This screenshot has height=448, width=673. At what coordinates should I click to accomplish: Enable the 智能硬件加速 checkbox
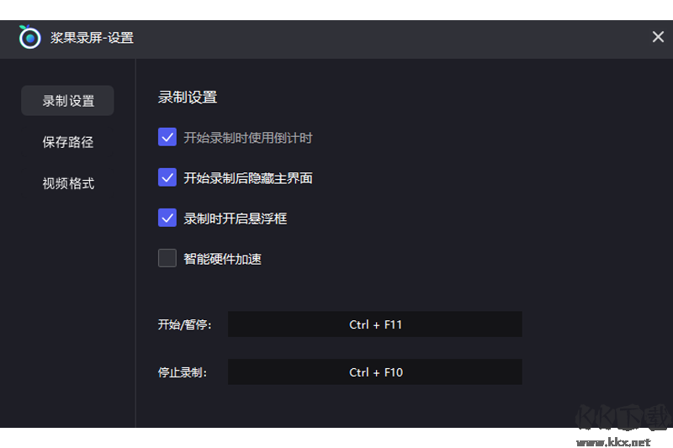click(x=167, y=258)
